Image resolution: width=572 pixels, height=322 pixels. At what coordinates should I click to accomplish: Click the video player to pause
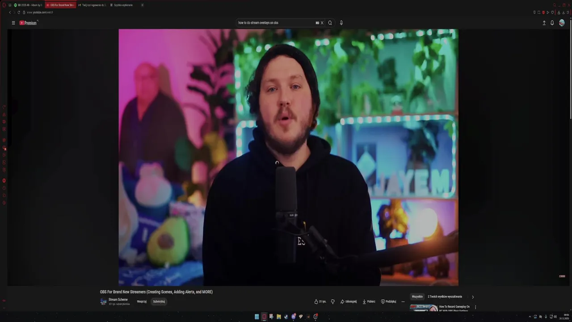pos(288,157)
